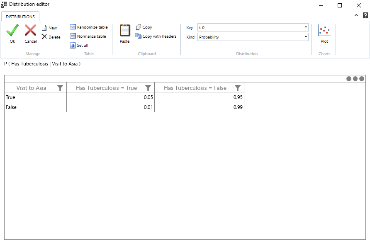Filter Has Tuberculosis = False column
Viewport: 370px width, 246px height.
click(238, 88)
